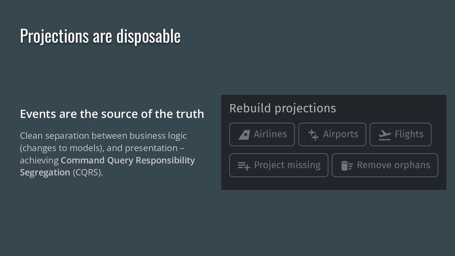The image size is (455, 256).
Task: Rebuild the Flights projection
Action: (401, 134)
